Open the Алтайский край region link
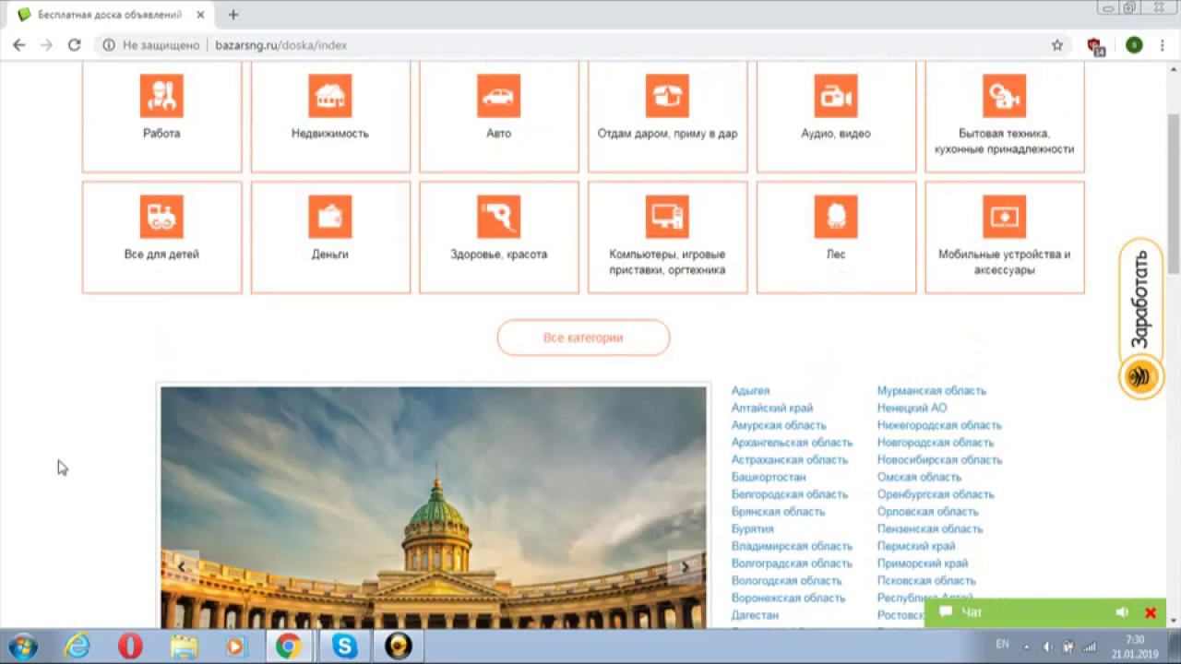Image resolution: width=1181 pixels, height=664 pixels. point(772,408)
